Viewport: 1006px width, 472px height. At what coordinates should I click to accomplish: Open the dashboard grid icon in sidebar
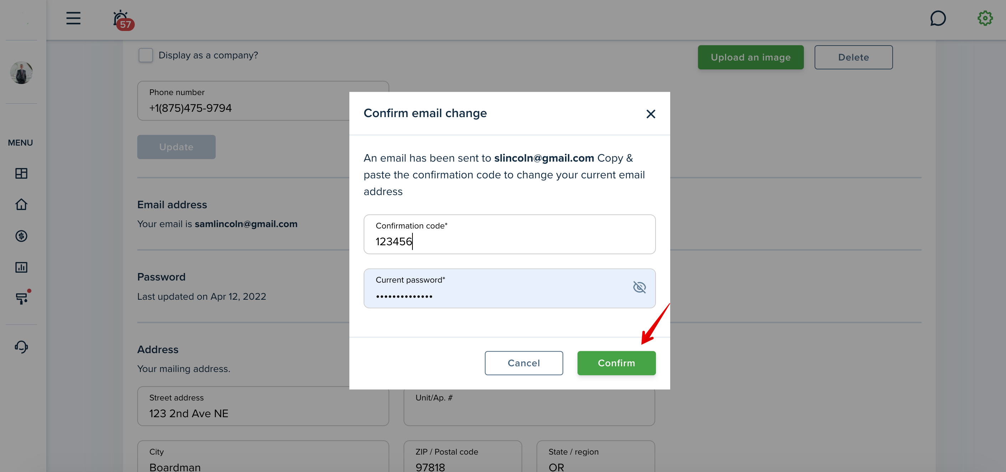click(x=21, y=173)
